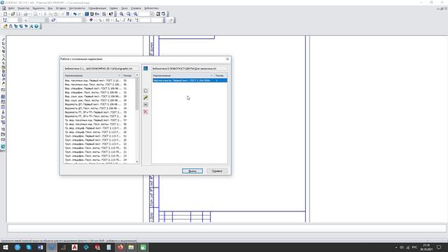Click the copy-to-library icon in dialog

pos(146,105)
